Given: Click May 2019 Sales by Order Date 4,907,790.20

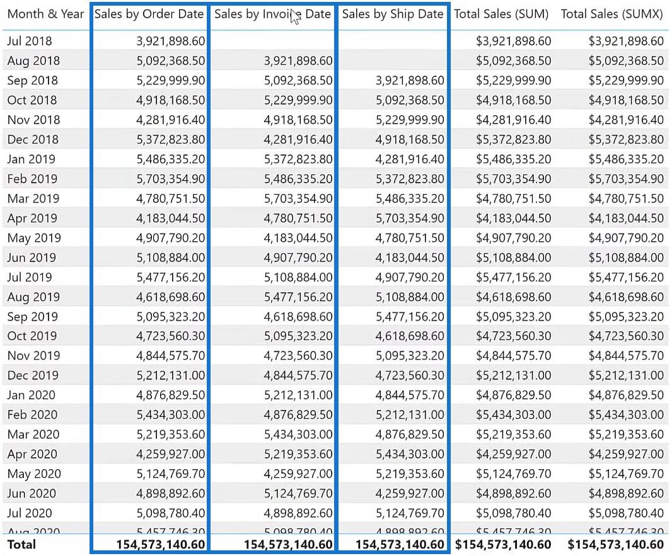Looking at the screenshot, I should pos(171,238).
